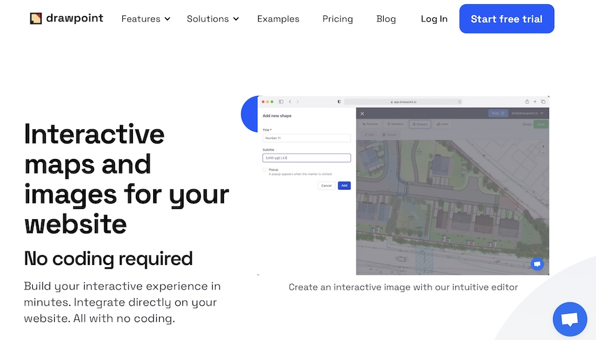Click Cancel in the Add new shape form
The width and height of the screenshot is (596, 340).
tap(327, 185)
